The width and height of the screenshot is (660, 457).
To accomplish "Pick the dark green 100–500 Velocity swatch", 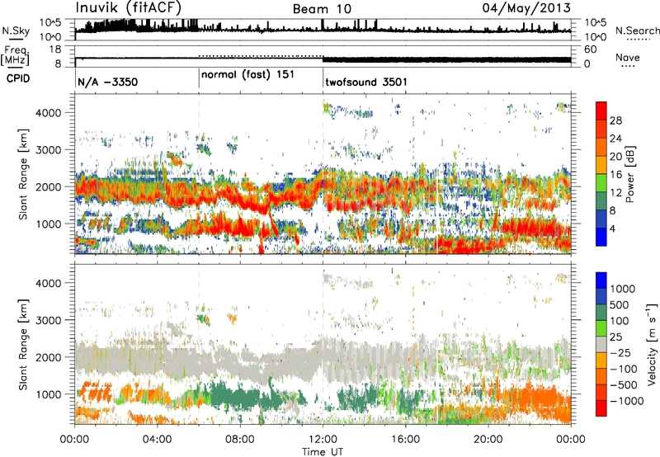I will (x=601, y=313).
